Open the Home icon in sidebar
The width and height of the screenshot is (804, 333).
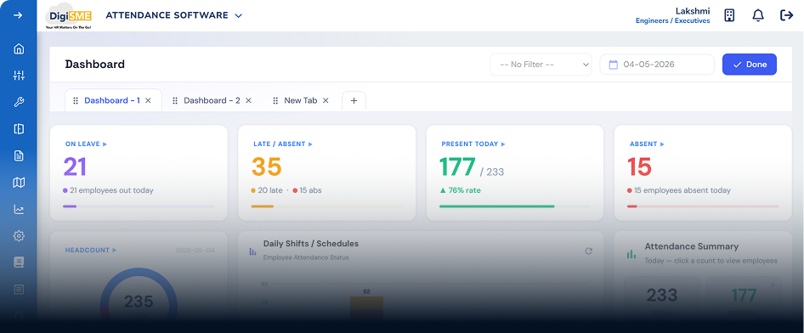(x=19, y=49)
